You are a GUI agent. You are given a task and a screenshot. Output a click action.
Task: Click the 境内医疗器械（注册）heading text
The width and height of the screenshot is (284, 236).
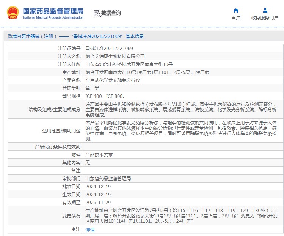[34, 36]
